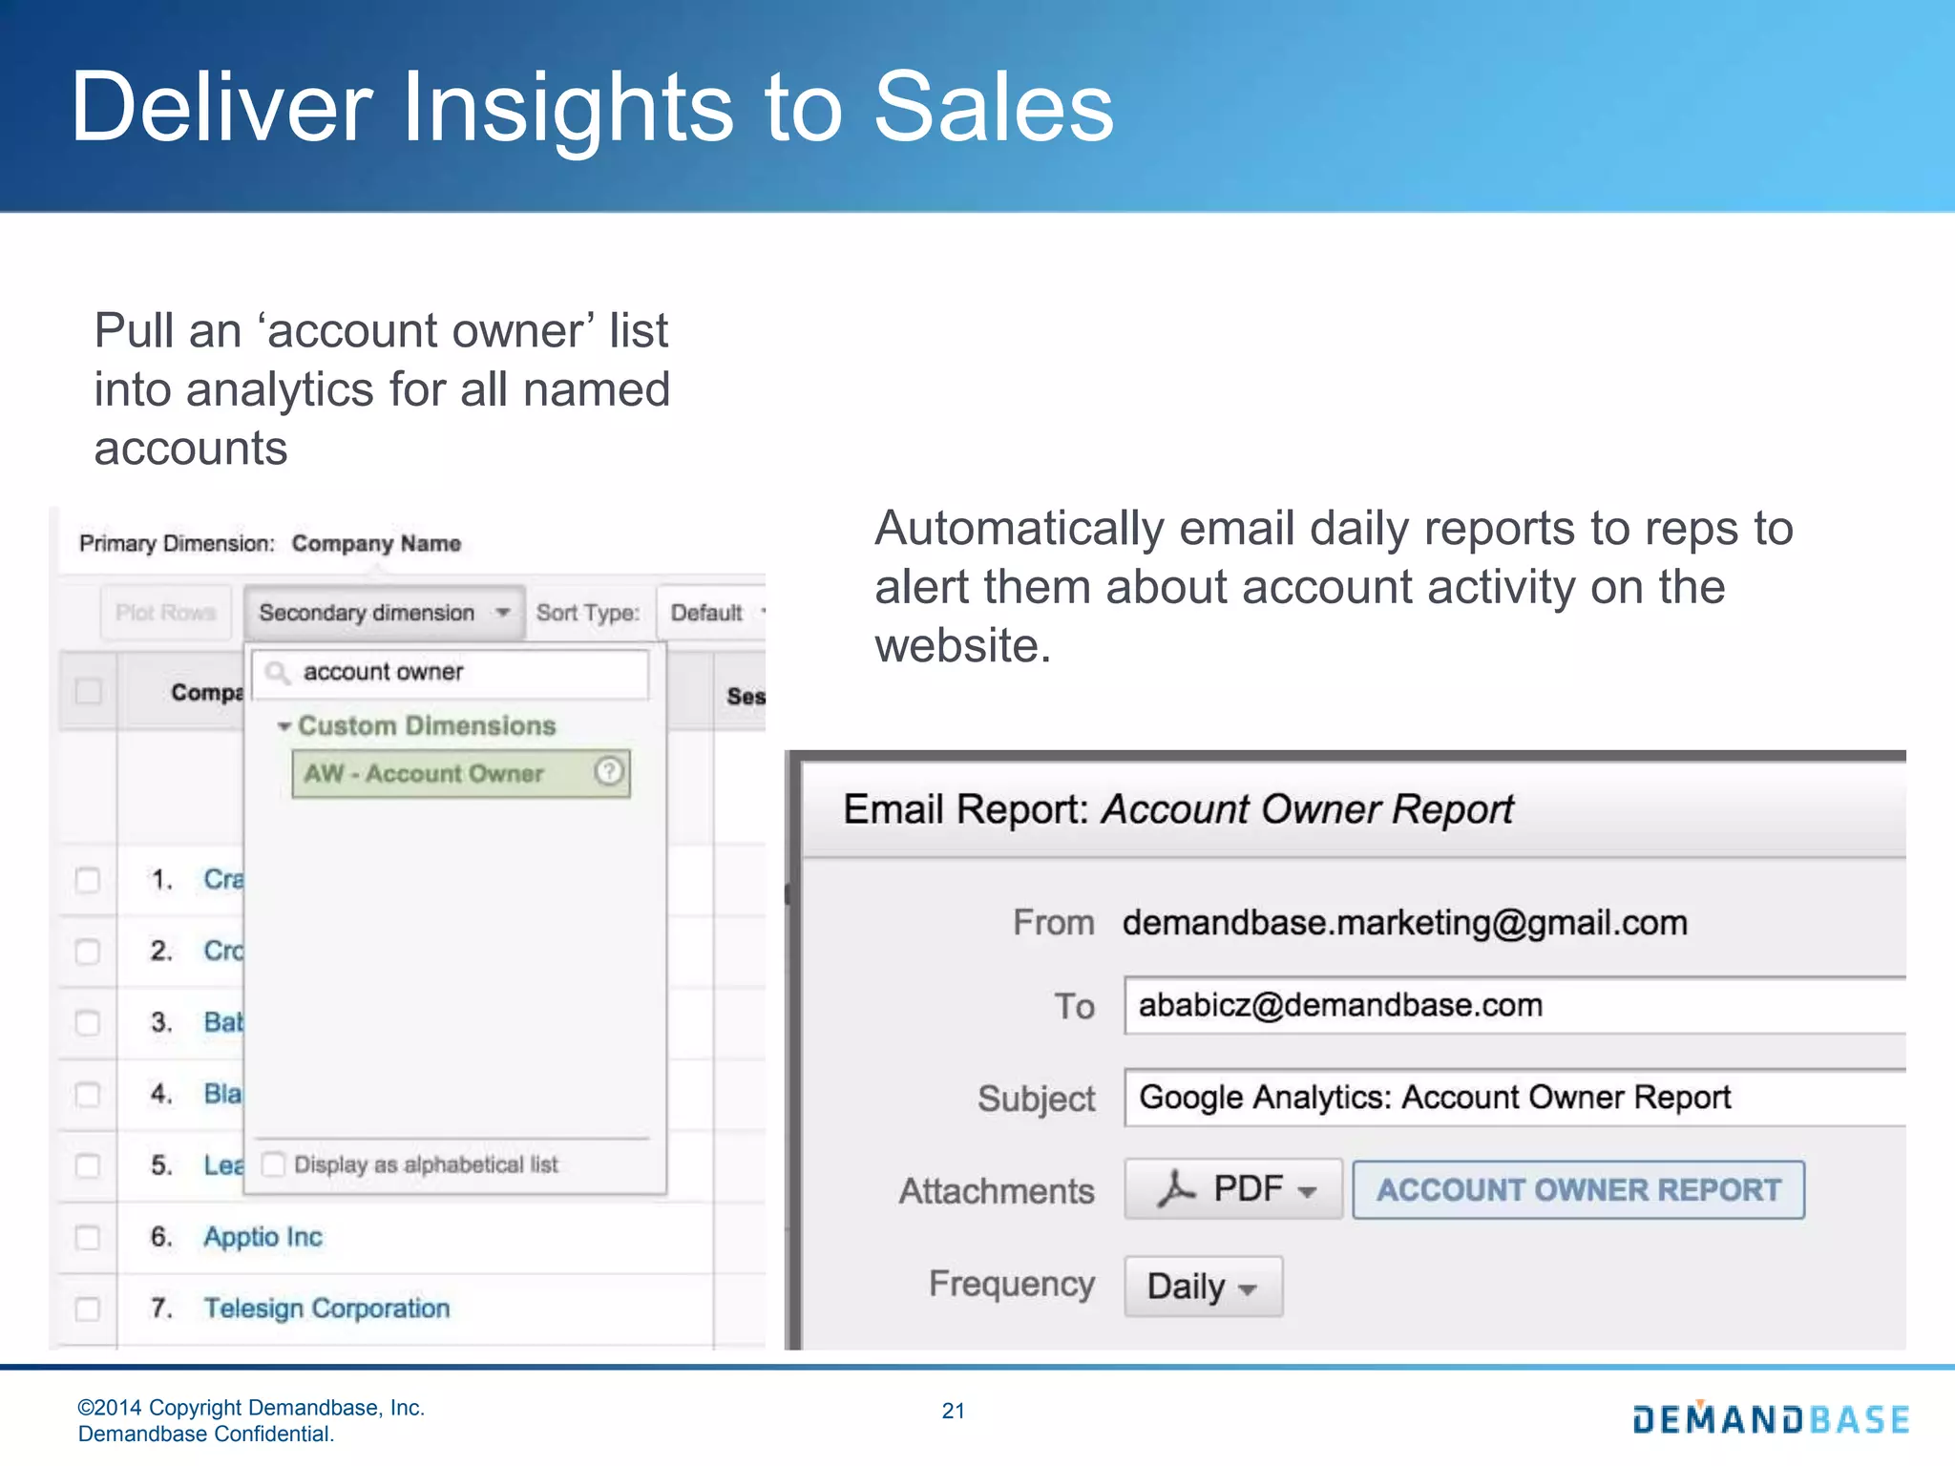This screenshot has height=1466, width=1955.
Task: Enable Display as alphabetical list
Action: [x=273, y=1164]
